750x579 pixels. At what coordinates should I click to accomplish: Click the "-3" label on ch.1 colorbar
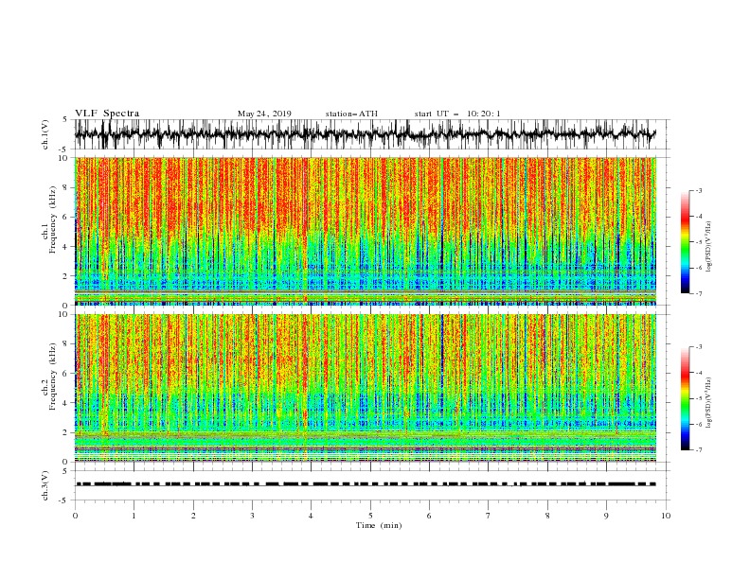699,190
